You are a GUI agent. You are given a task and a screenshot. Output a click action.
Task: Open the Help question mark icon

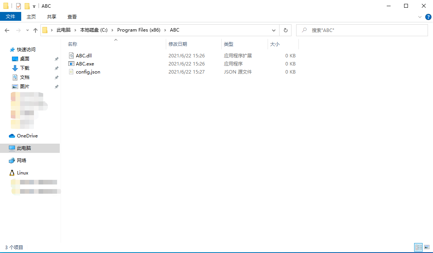428,17
